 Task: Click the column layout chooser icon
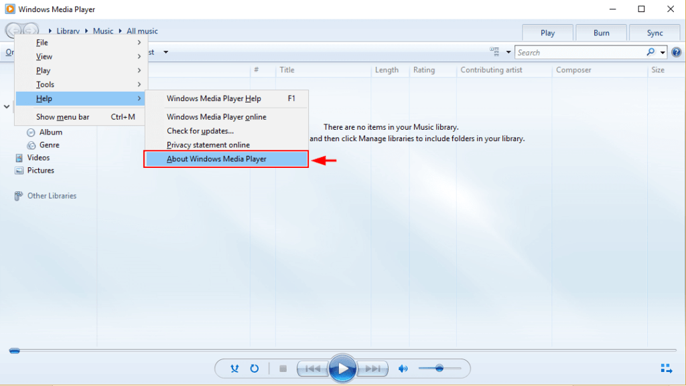point(495,52)
